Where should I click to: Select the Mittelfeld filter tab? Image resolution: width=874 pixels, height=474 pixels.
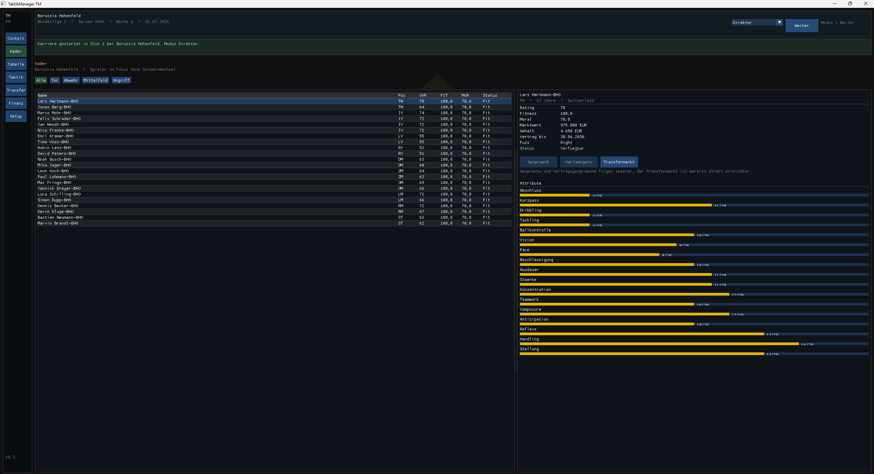coord(95,80)
